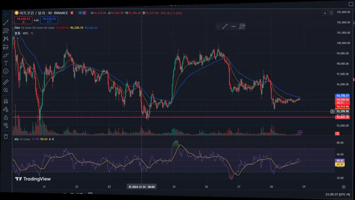355x200 pixels.
Task: Open the 비트코인 / 달러 symbol selector
Action: pos(41,13)
